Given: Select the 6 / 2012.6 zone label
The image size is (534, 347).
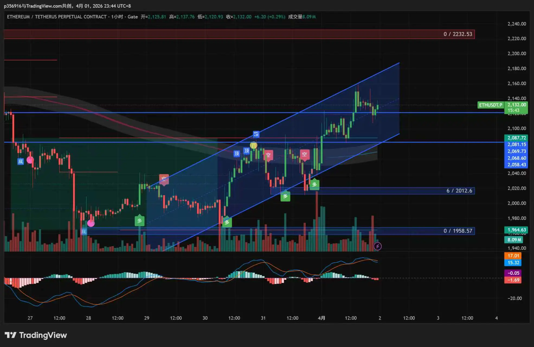Looking at the screenshot, I should [459, 191].
